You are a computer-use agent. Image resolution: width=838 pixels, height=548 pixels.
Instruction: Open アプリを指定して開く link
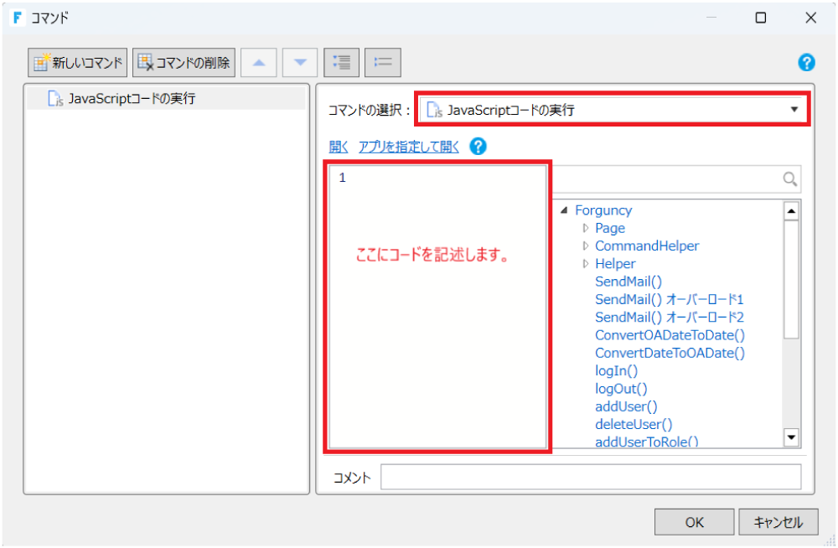pos(408,146)
